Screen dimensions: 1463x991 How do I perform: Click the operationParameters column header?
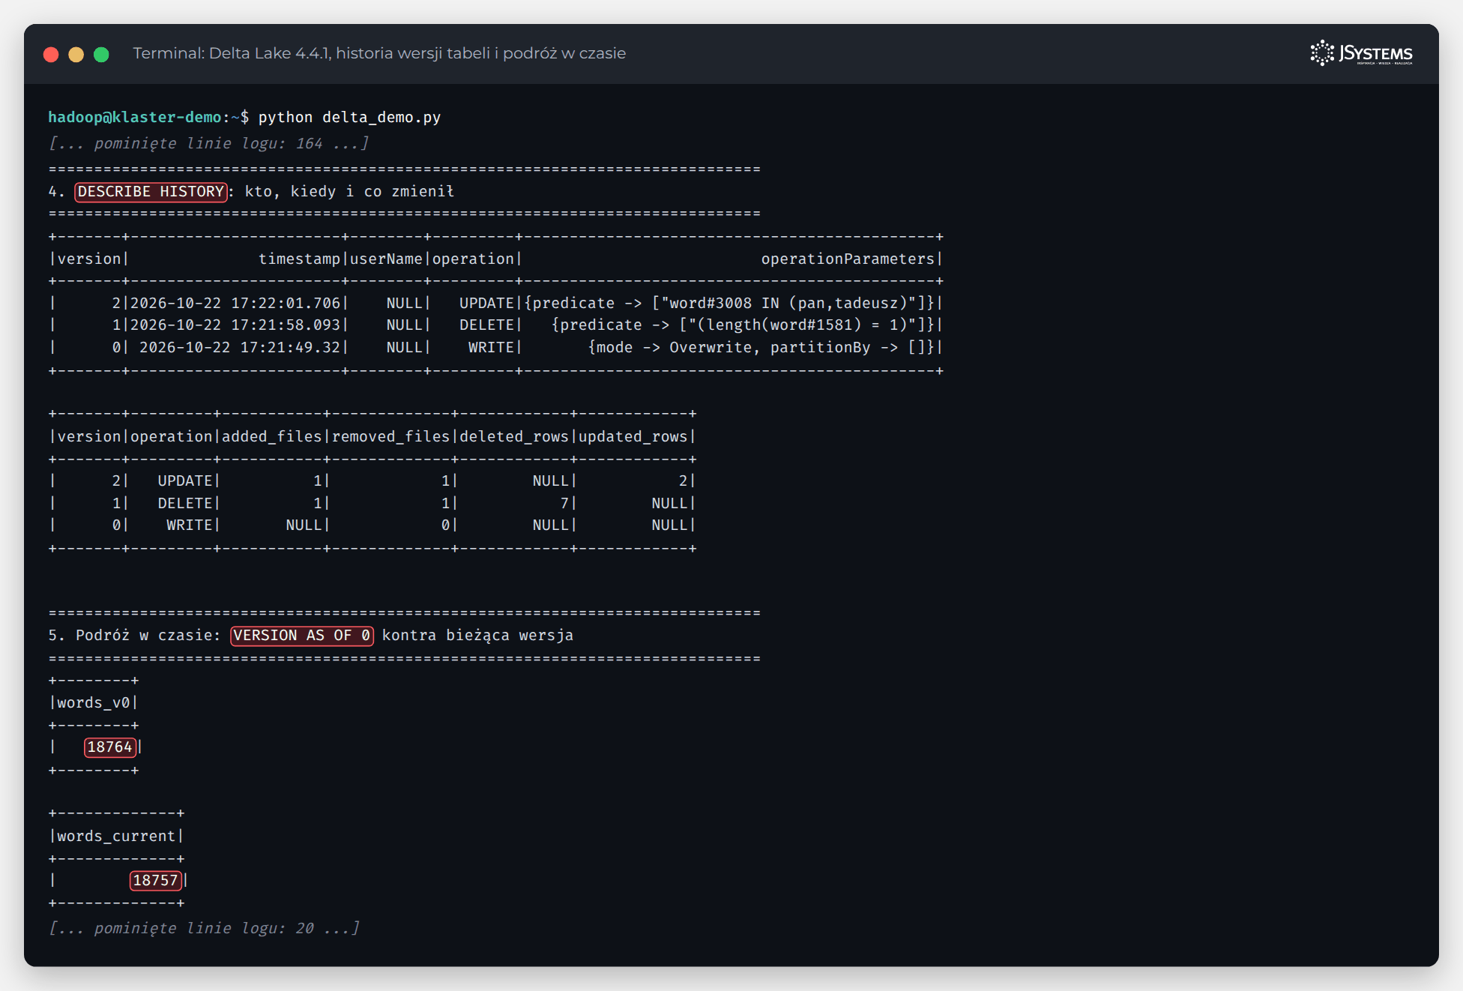pyautogui.click(x=848, y=259)
